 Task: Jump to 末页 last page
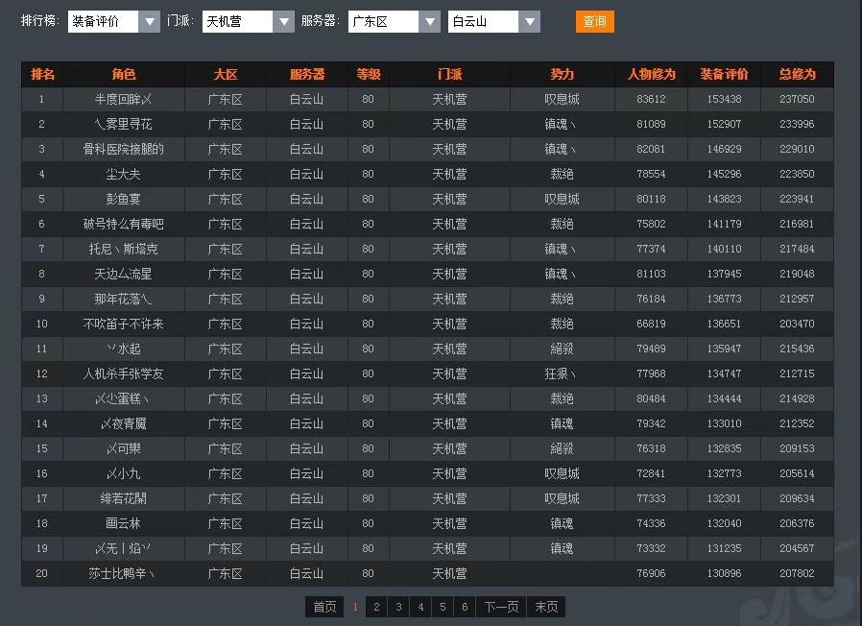coord(545,607)
